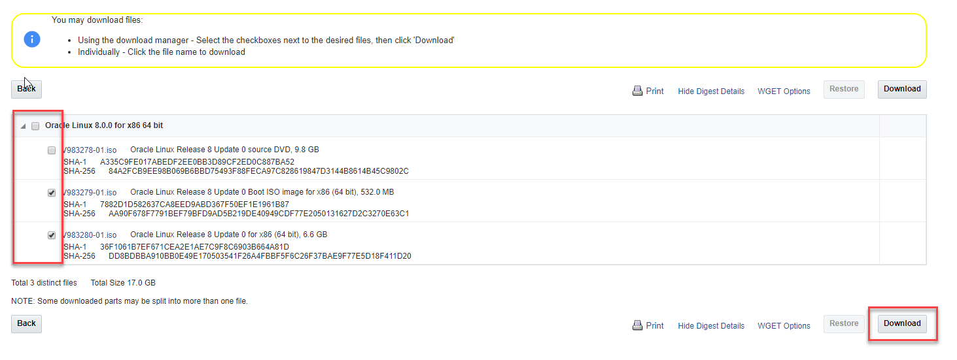Image resolution: width=957 pixels, height=360 pixels.
Task: Open the bottom Print link
Action: click(x=655, y=326)
